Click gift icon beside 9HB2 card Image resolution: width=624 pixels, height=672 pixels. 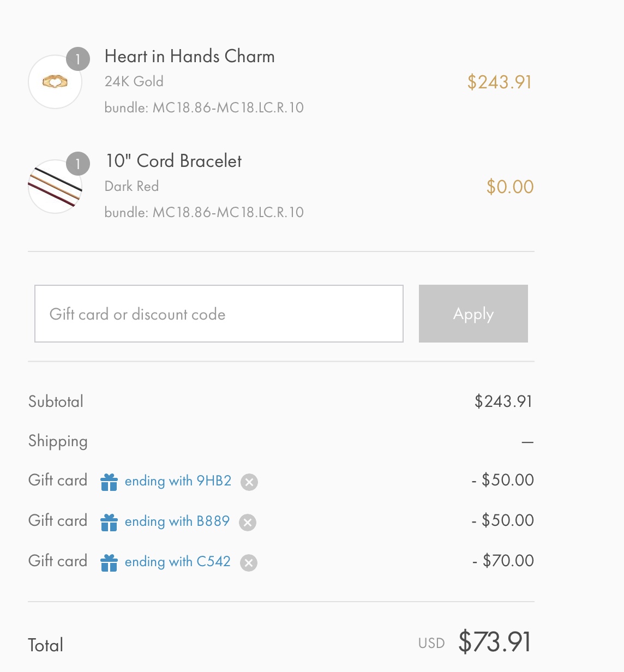(x=109, y=482)
